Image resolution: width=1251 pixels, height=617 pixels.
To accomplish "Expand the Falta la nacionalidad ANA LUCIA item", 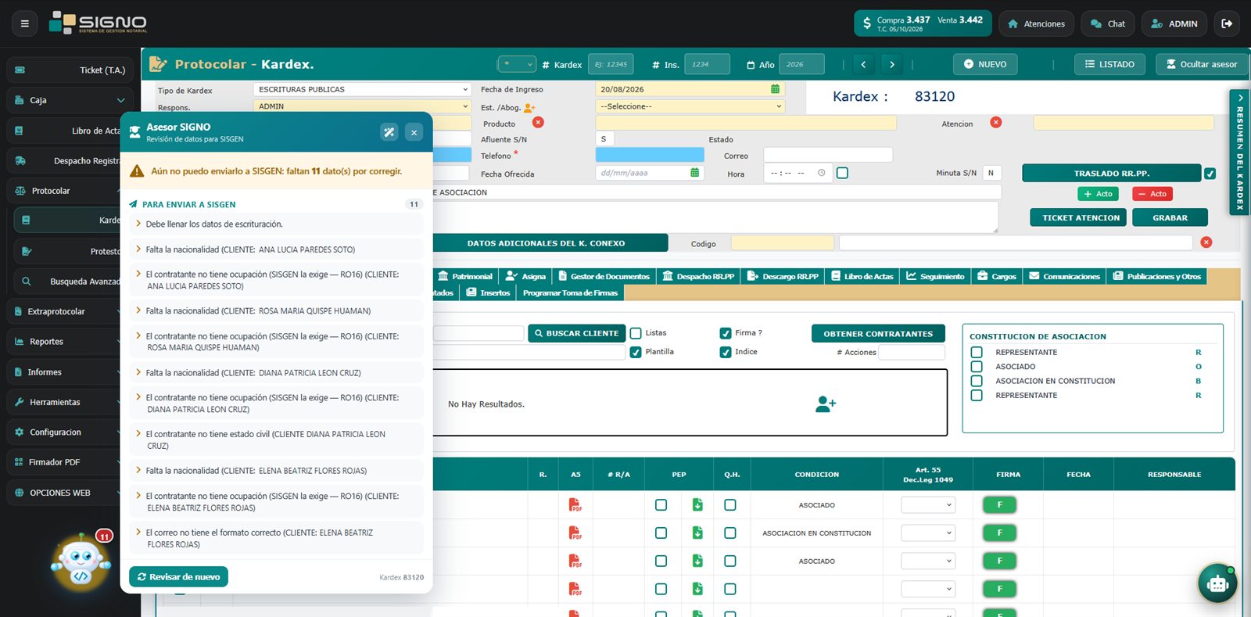I will [x=277, y=249].
